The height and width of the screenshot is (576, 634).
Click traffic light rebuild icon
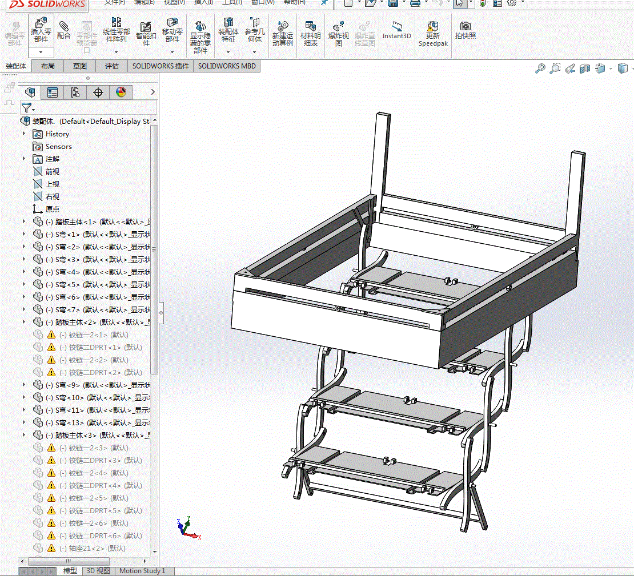(x=483, y=3)
